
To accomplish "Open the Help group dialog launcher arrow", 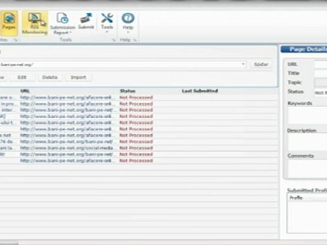I will (135, 40).
